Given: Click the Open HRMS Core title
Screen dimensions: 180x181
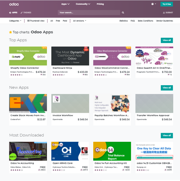Looking at the screenshot, I should click(63, 163).
